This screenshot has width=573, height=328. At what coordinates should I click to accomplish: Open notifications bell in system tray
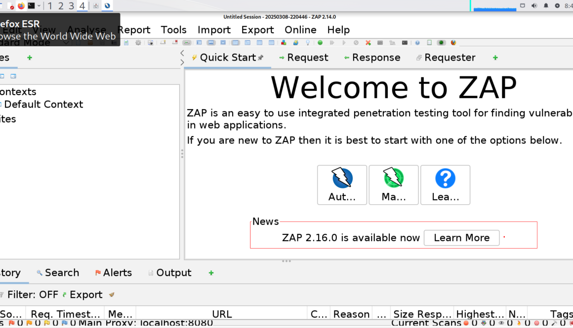546,5
